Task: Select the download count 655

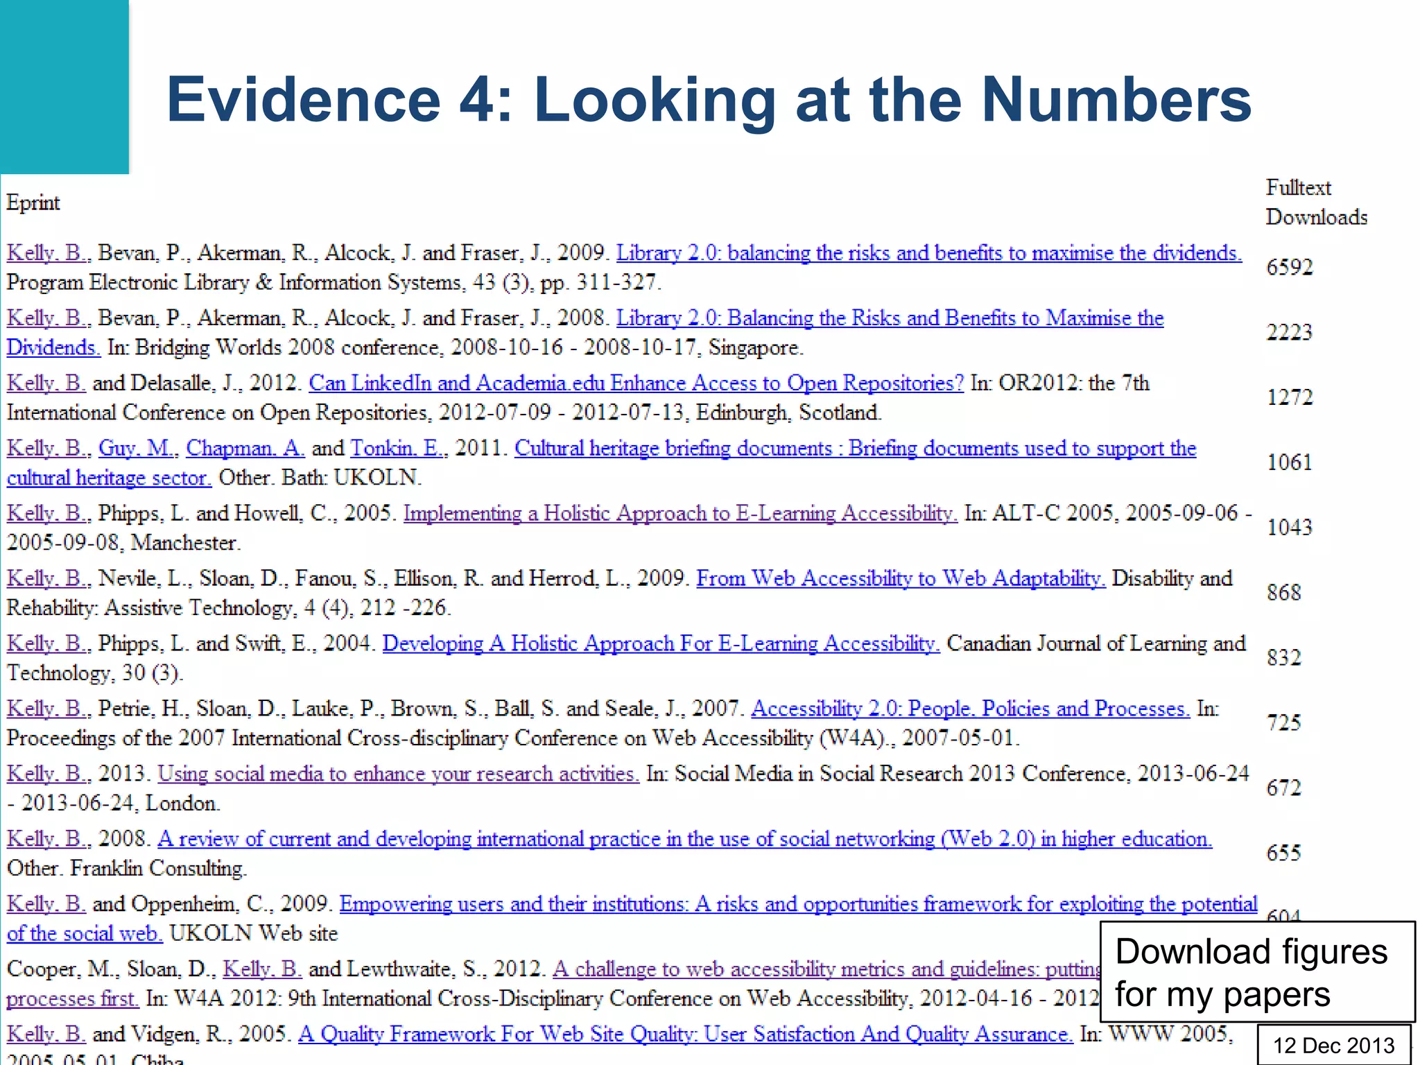Action: tap(1284, 854)
